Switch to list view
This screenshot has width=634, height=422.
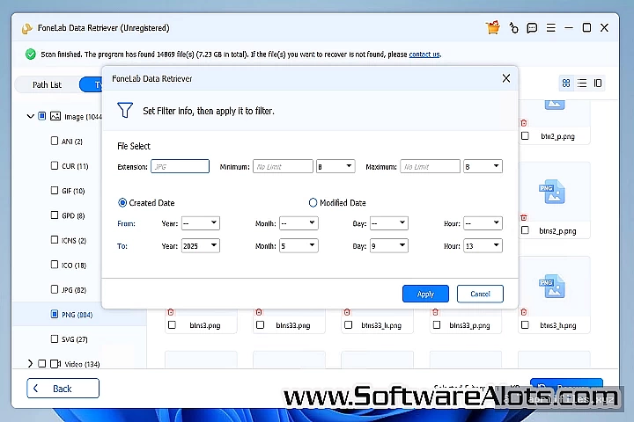[x=582, y=84]
